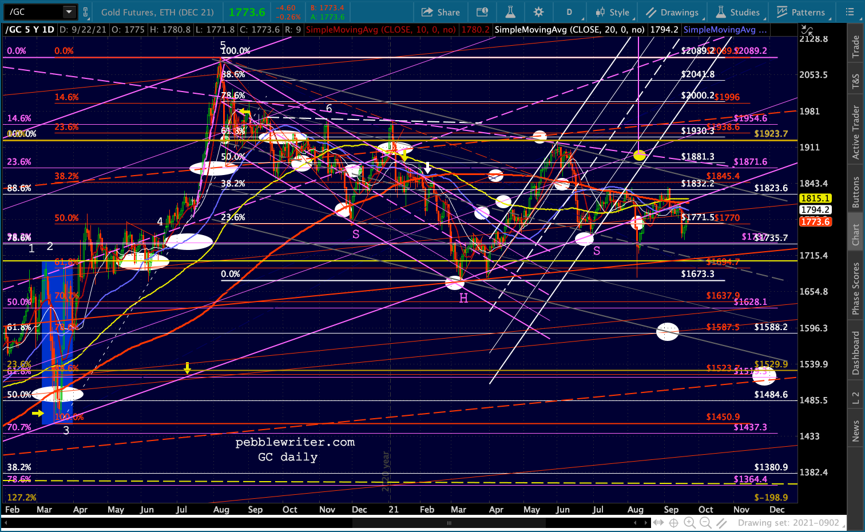The height and width of the screenshot is (532, 865).
Task: Open the Drawings menu
Action: pos(672,12)
